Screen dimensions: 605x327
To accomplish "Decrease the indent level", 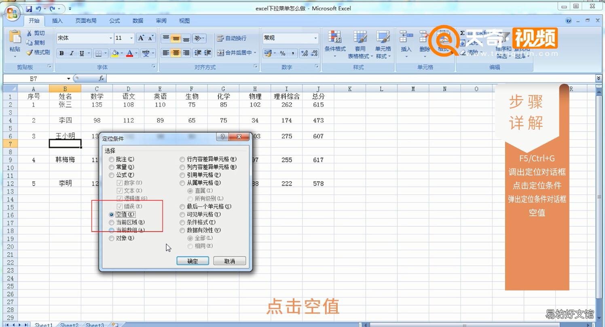I will 198,53.
